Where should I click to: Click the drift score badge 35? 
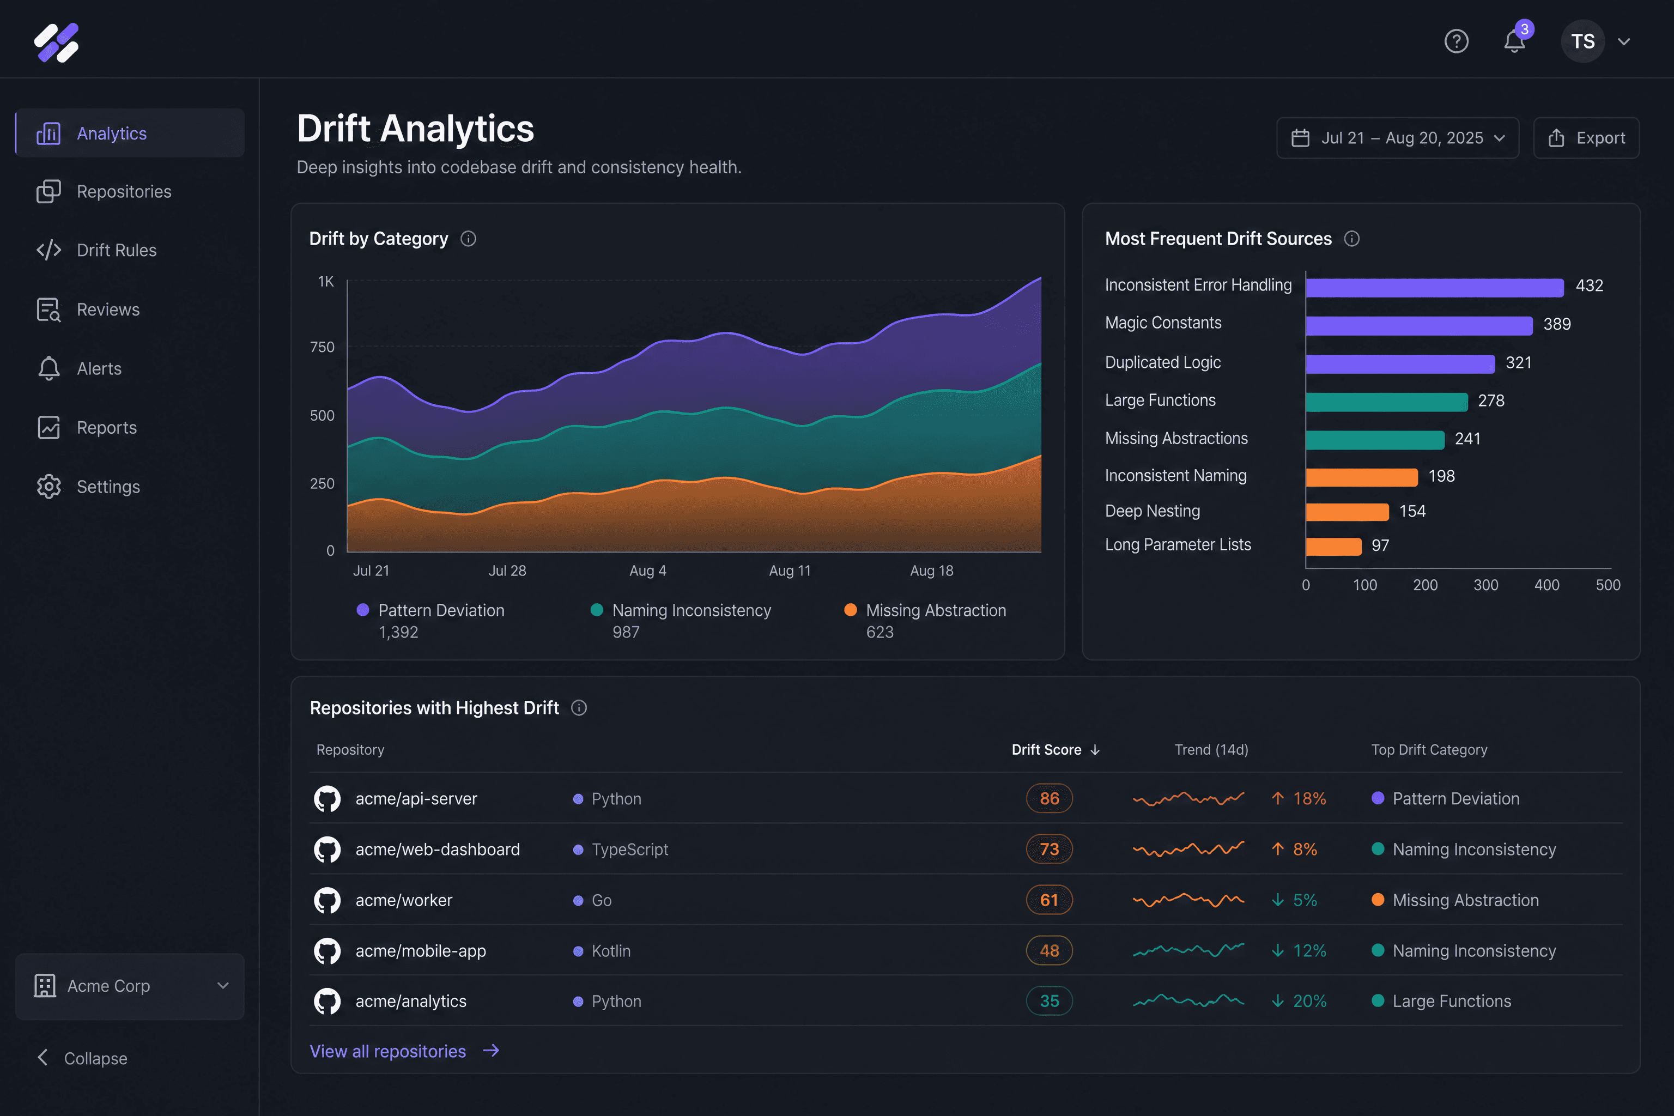coord(1049,1000)
